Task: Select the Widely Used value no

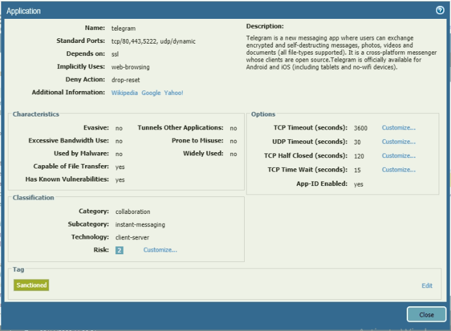Action: click(233, 154)
